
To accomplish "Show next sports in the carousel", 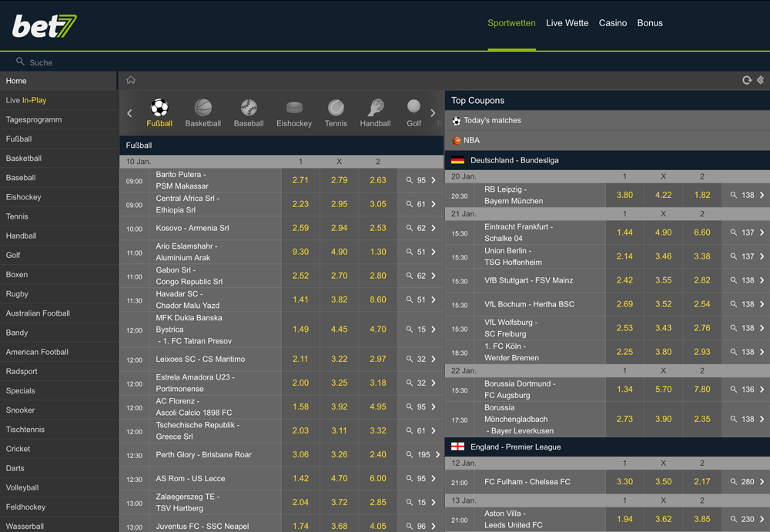I will click(x=433, y=113).
